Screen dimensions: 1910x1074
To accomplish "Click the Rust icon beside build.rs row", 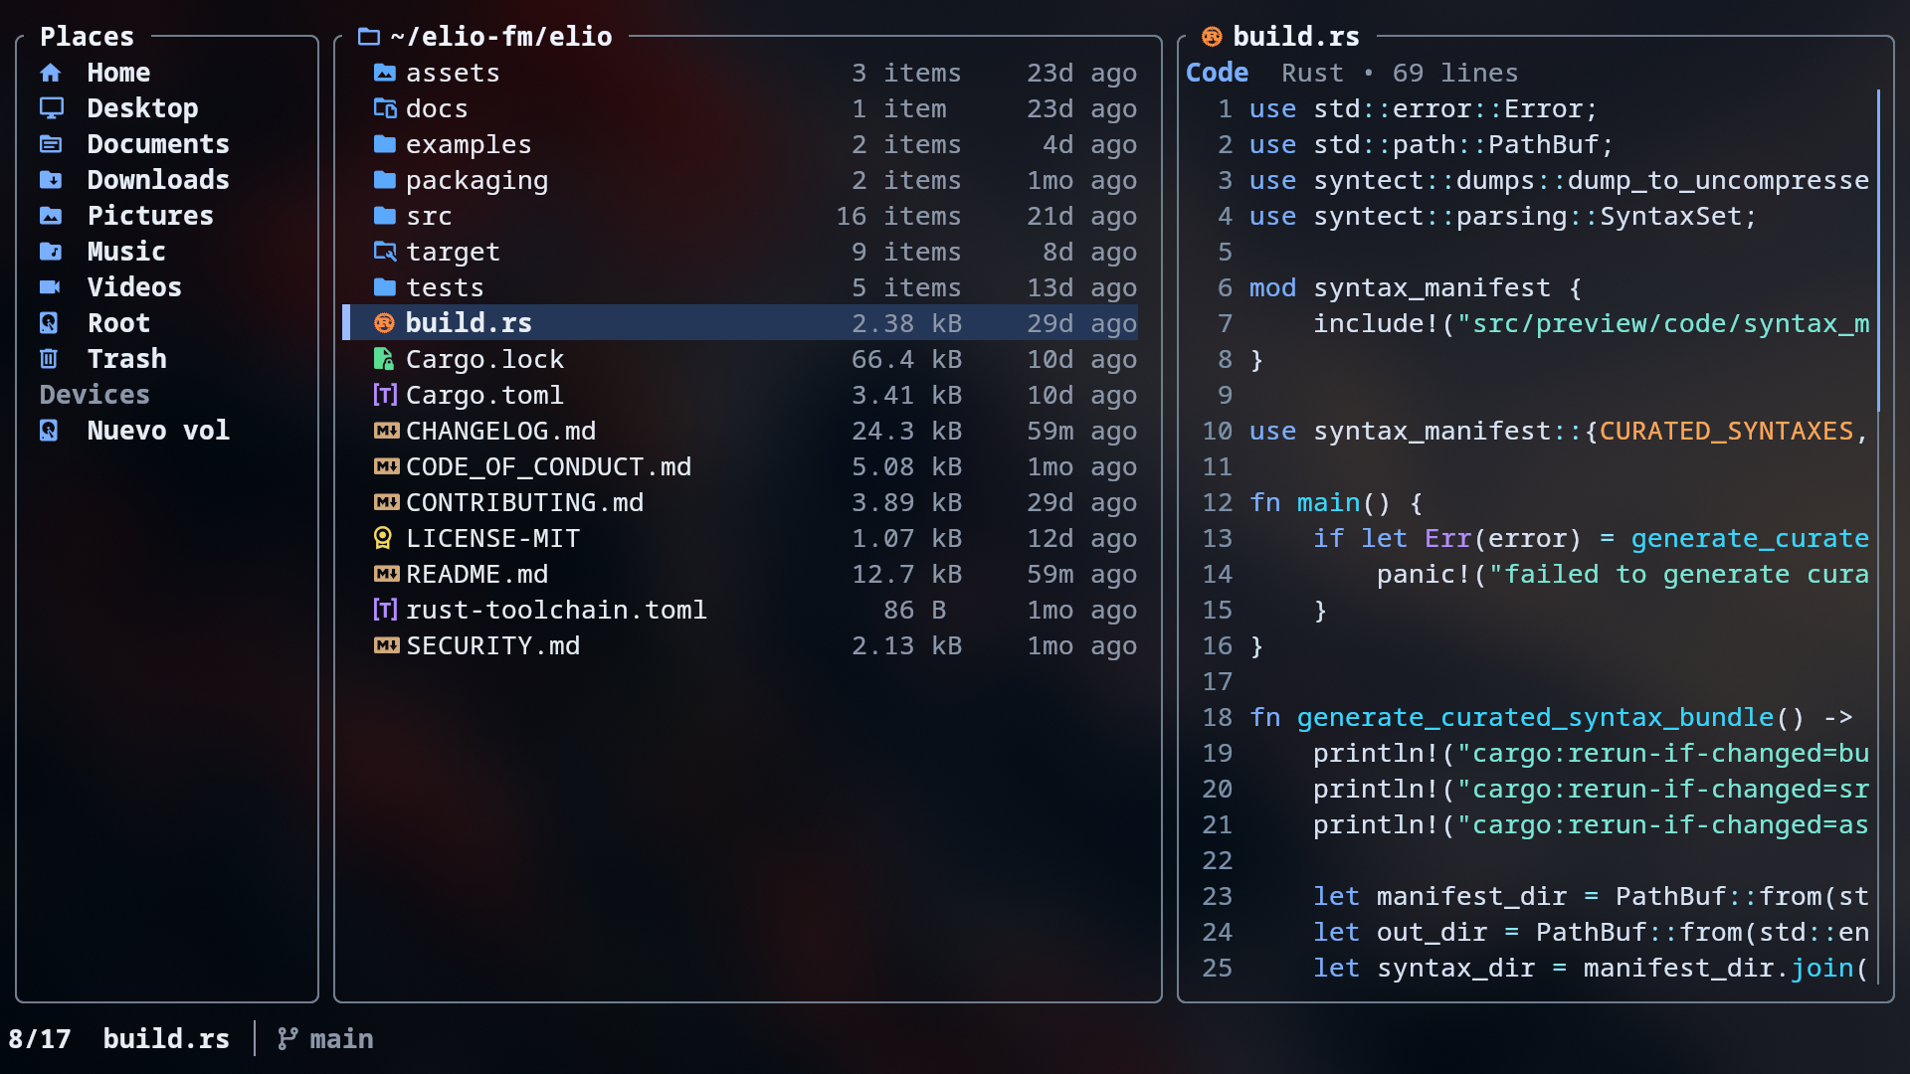I will pyautogui.click(x=384, y=323).
